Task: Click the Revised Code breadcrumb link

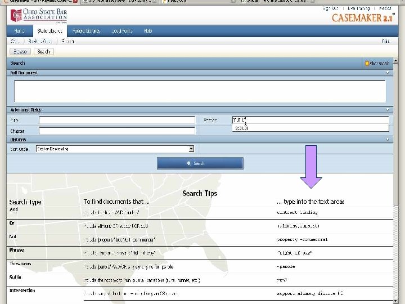Action: tap(40, 41)
